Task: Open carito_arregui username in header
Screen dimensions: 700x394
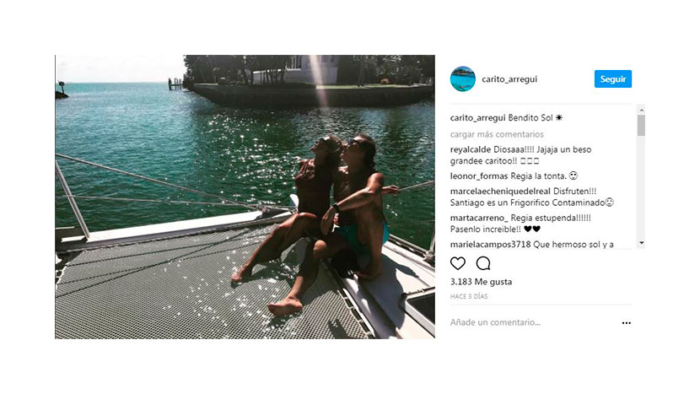Action: (x=509, y=79)
